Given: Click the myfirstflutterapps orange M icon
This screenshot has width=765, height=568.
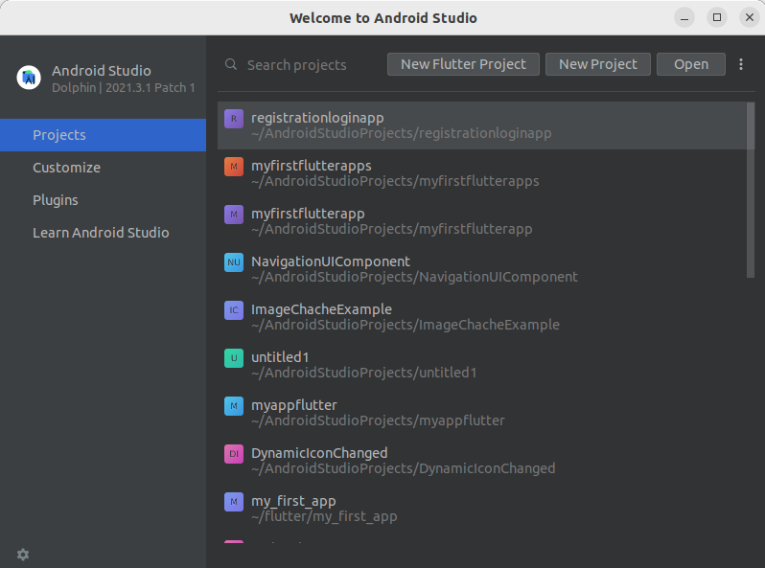Looking at the screenshot, I should [233, 167].
